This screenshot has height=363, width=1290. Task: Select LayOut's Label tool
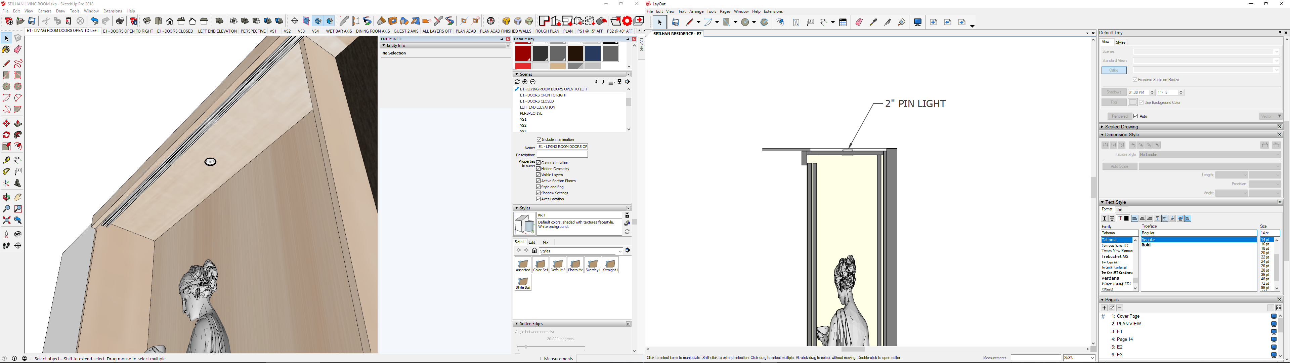click(x=811, y=23)
